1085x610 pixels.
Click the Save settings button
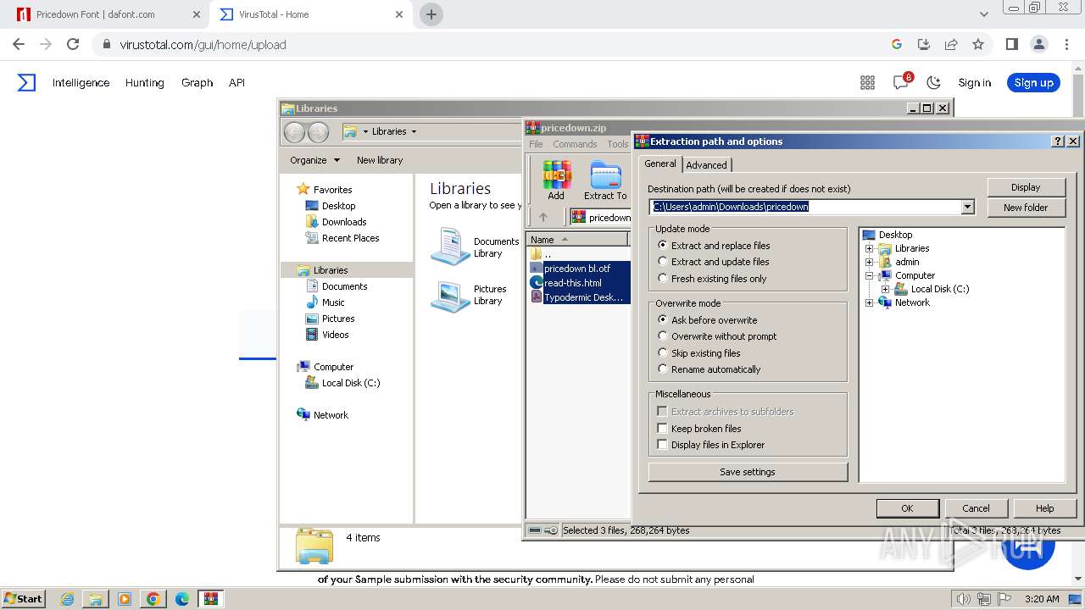coord(748,472)
